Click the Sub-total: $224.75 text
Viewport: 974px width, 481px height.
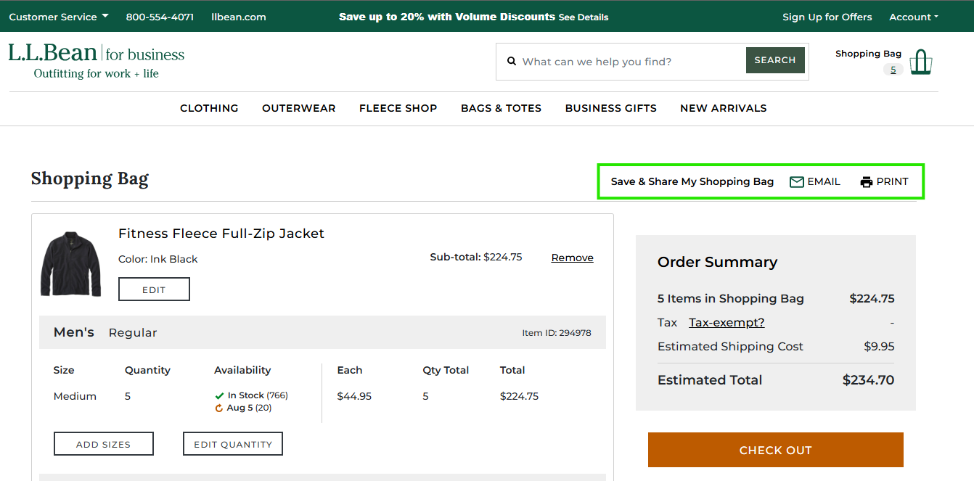tap(476, 257)
